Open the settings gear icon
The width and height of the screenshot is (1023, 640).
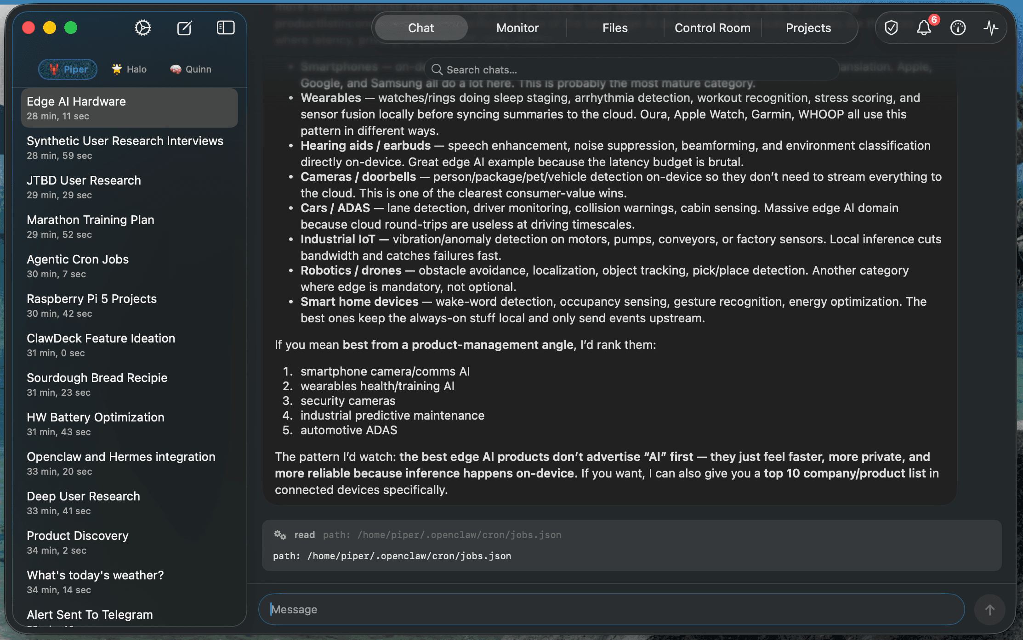(142, 28)
